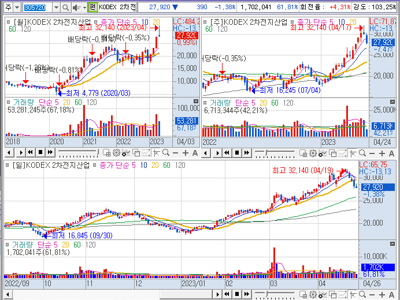Toggle the square marker before [일]KODEX 2차전지산업
This screenshot has width=400, height=300.
8,165
